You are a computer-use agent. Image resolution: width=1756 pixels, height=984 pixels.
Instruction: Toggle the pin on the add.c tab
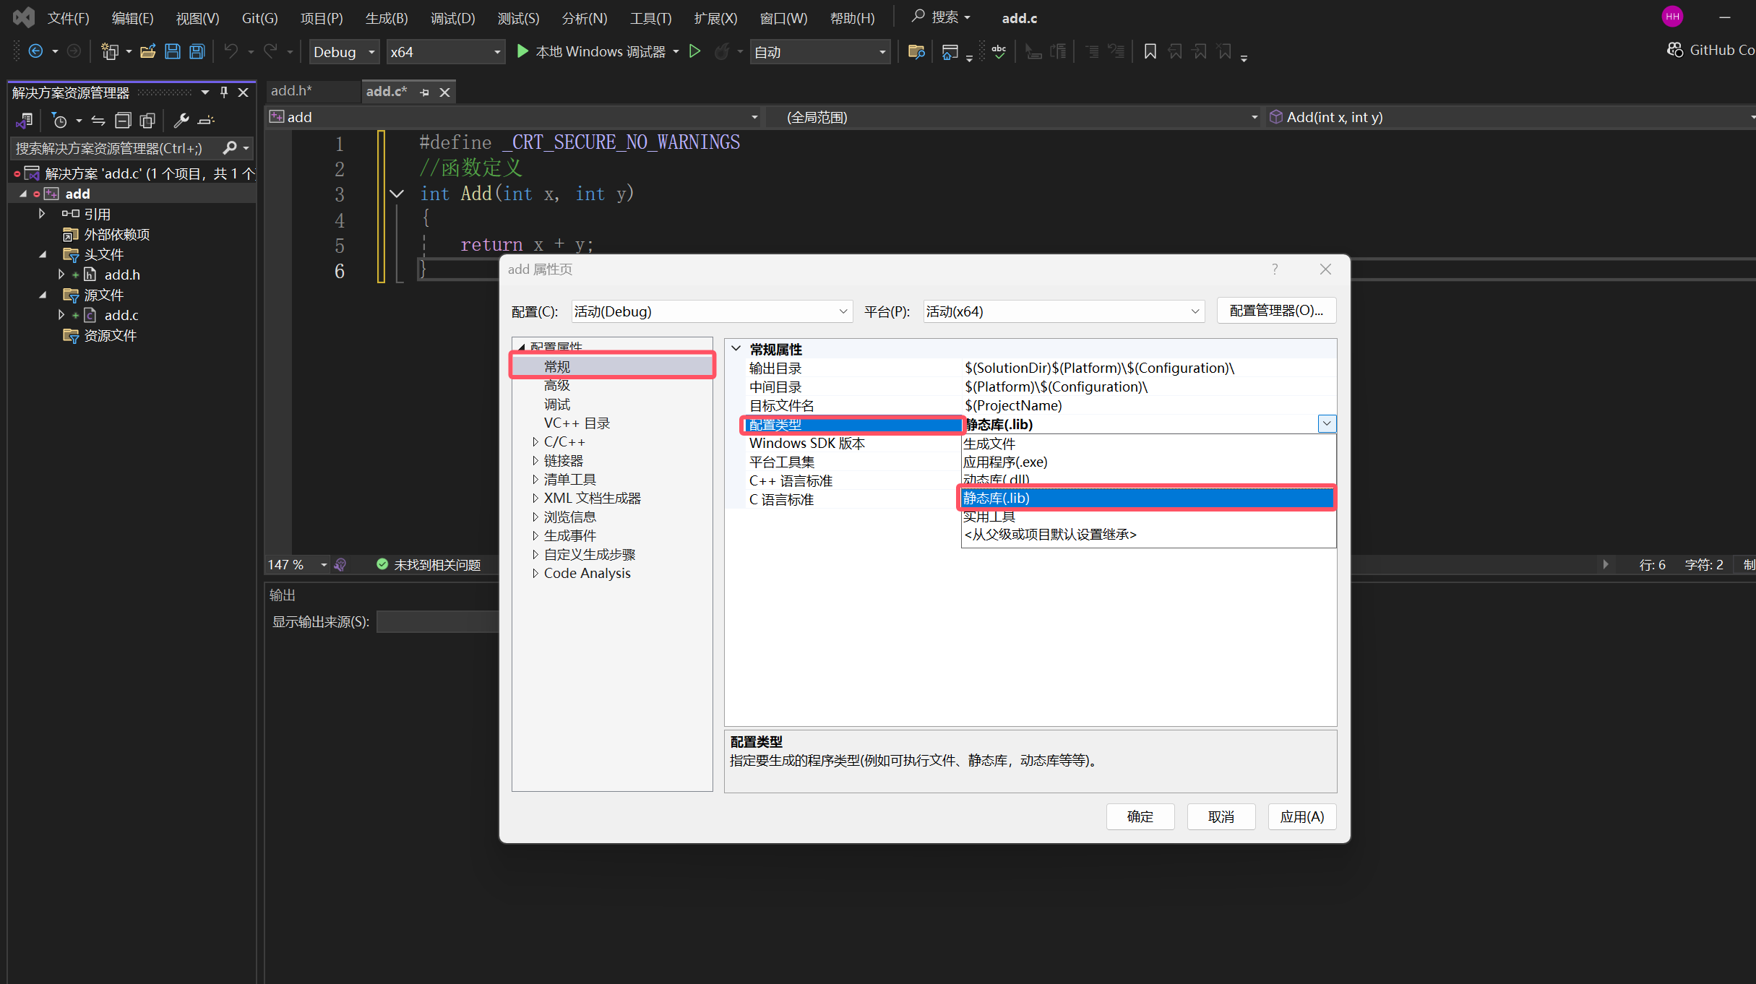point(425,92)
